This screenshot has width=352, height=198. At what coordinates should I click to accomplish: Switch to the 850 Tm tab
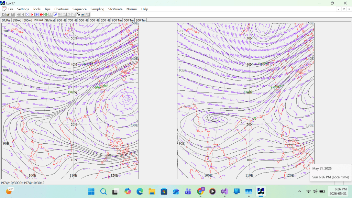[x=117, y=20]
